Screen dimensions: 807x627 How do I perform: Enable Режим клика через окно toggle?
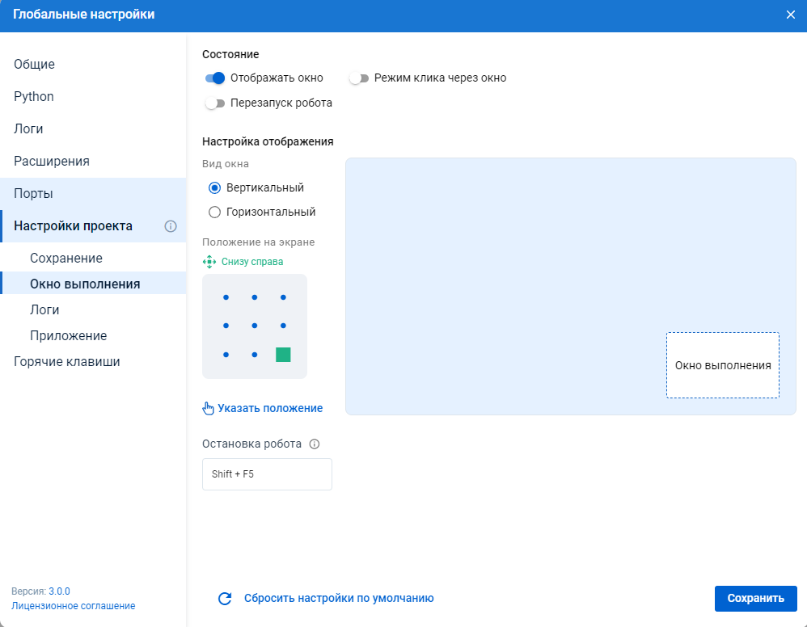click(x=358, y=78)
